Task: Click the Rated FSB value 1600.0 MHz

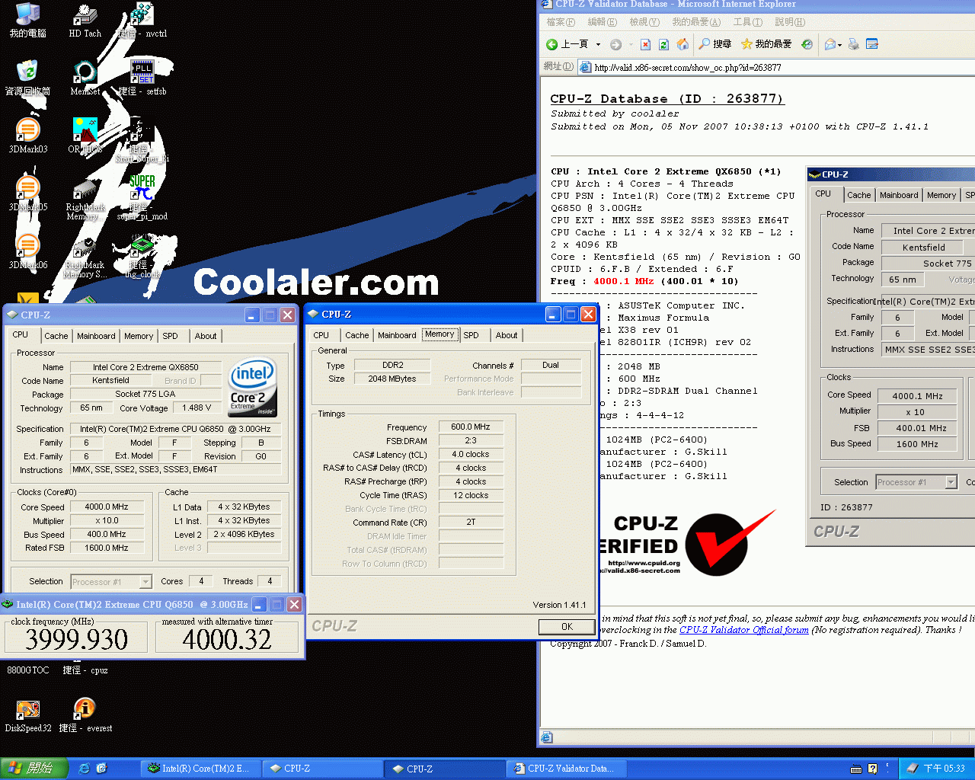Action: click(107, 548)
